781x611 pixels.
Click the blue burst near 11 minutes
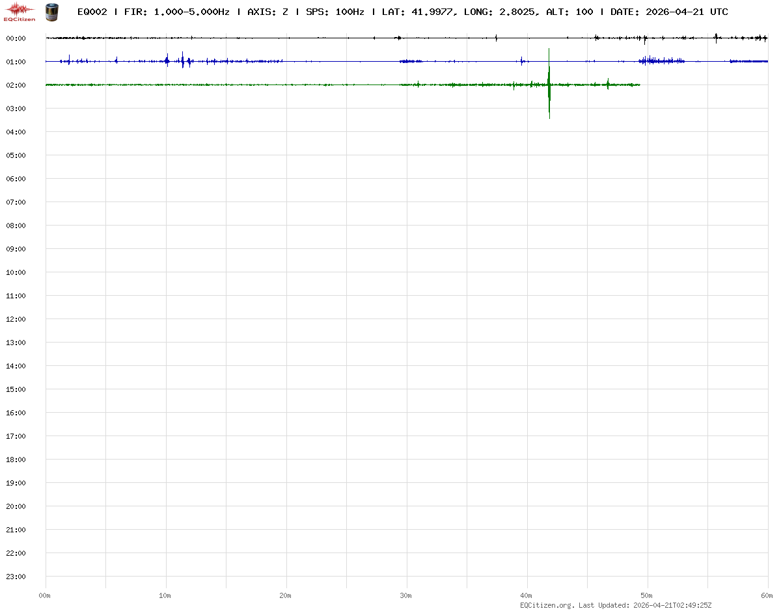[183, 61]
